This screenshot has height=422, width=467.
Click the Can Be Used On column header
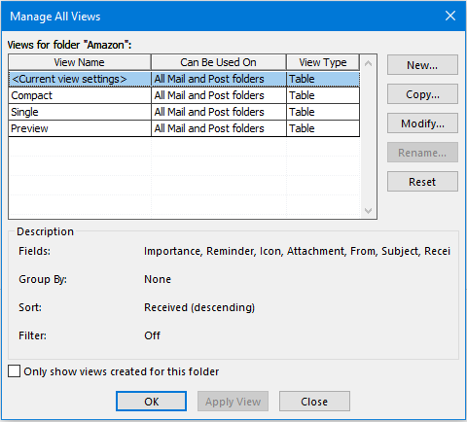219,62
